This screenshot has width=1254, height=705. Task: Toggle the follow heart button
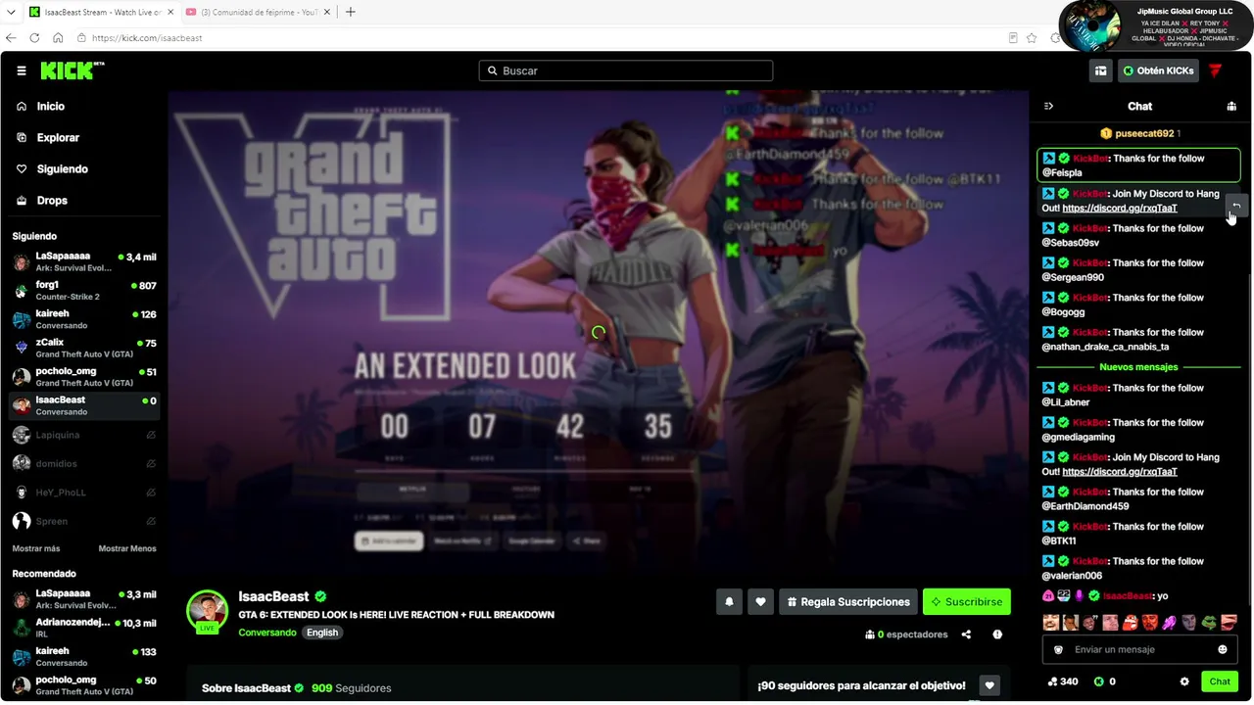click(x=760, y=601)
